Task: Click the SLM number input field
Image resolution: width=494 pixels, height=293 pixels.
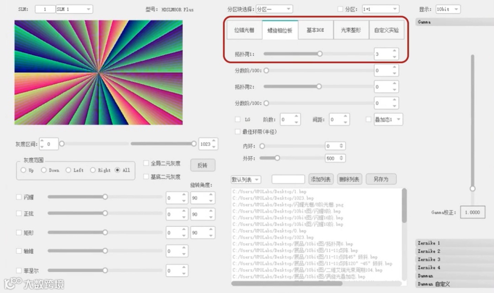Action: coord(45,9)
